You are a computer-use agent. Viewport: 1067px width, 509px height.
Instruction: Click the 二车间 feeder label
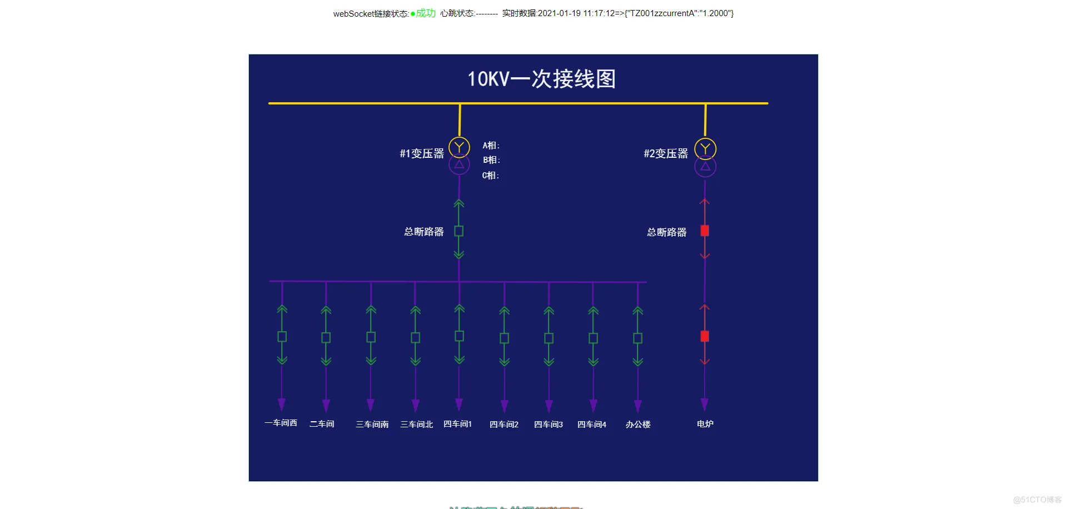point(322,424)
